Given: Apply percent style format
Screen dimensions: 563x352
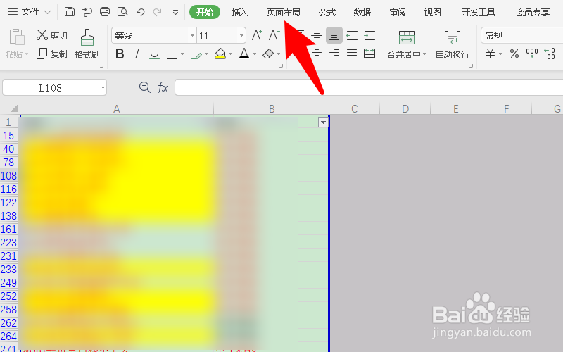Looking at the screenshot, I should (514, 54).
